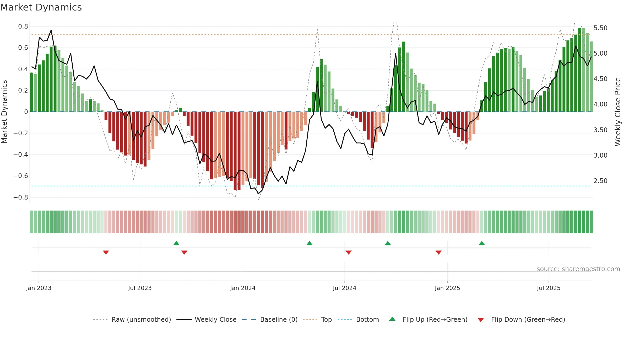
Task: Click the Flip Up marker near Sep 2024
Action: click(x=388, y=243)
